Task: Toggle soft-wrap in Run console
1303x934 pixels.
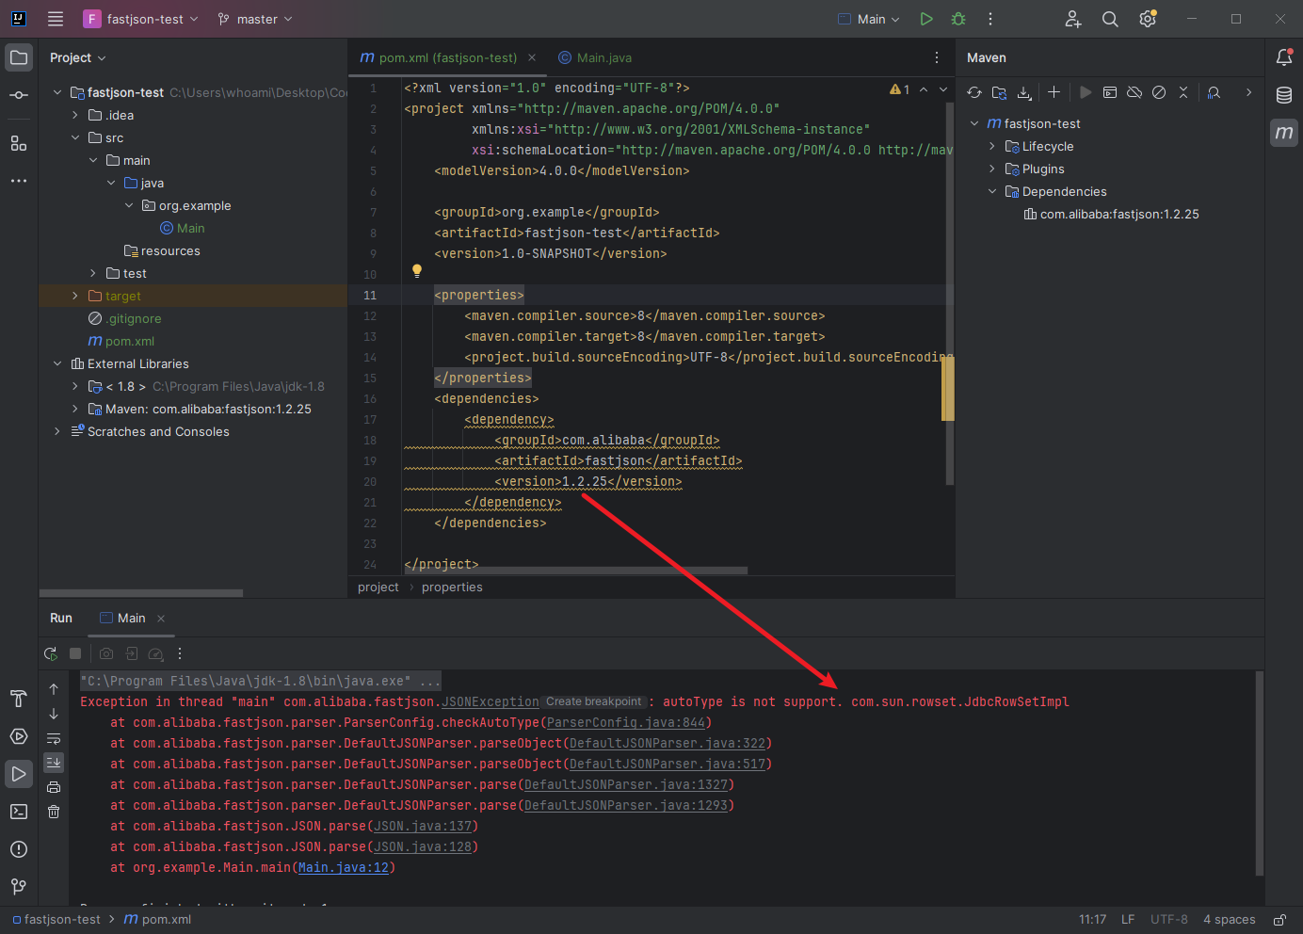Action: (54, 738)
